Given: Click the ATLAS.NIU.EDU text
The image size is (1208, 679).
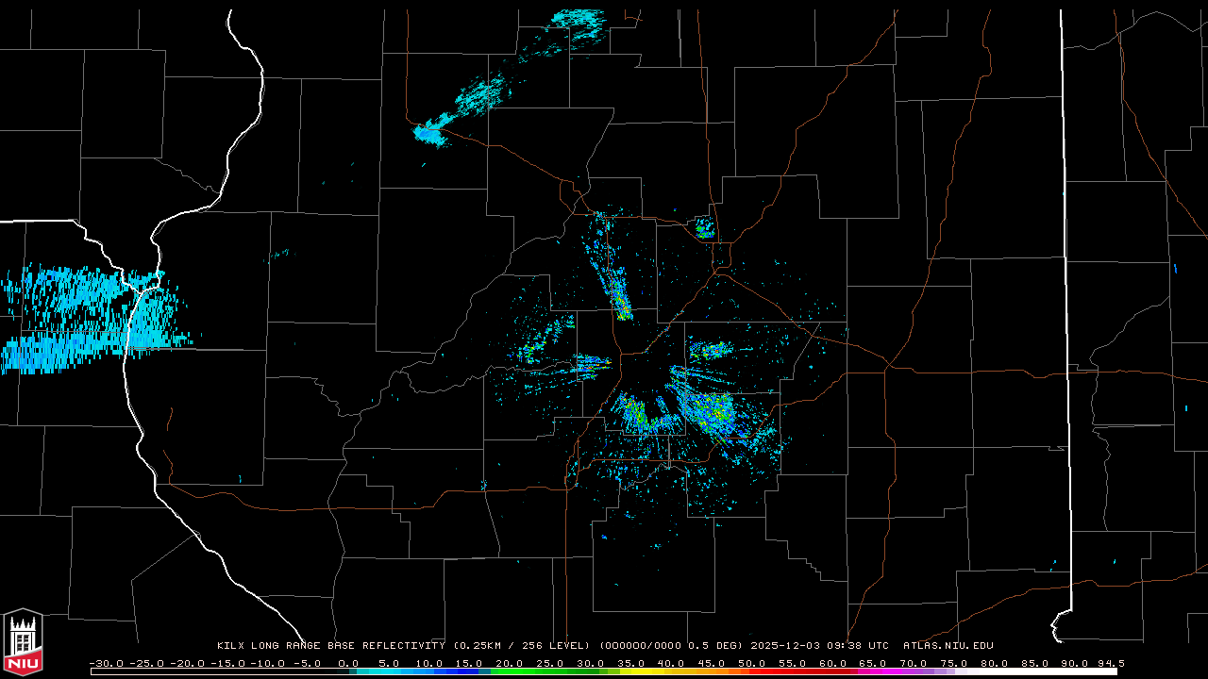Looking at the screenshot, I should (948, 646).
